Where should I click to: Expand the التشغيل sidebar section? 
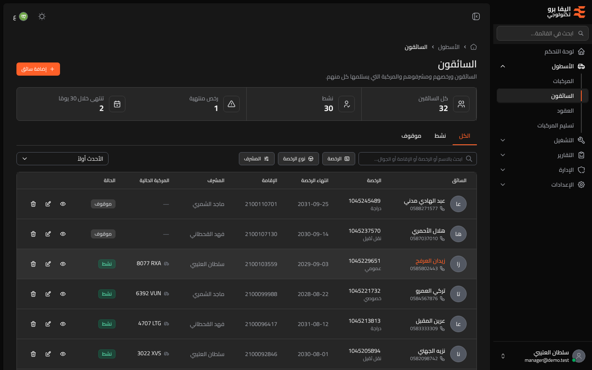(x=543, y=140)
